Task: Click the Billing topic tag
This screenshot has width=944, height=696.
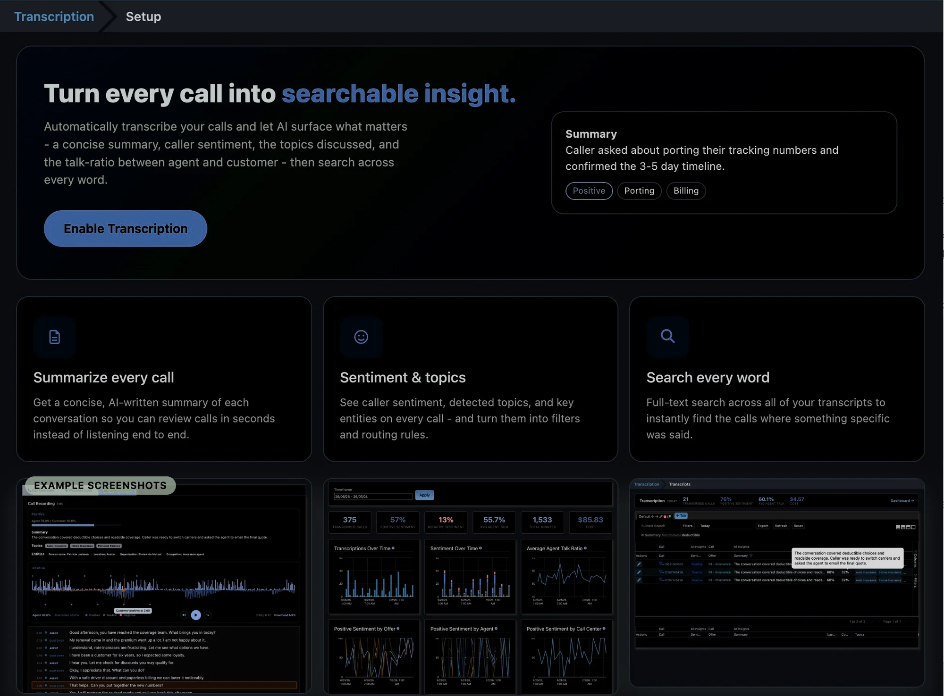Action: [x=686, y=191]
